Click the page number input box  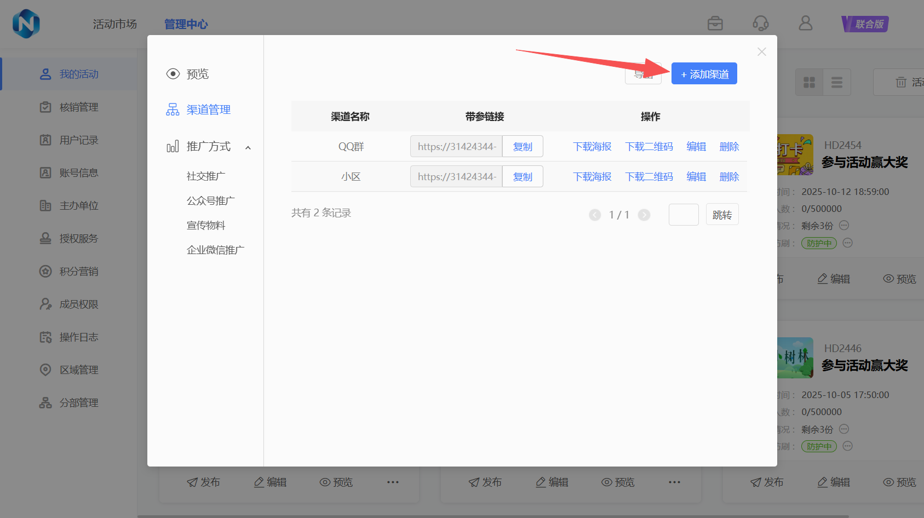coord(683,215)
